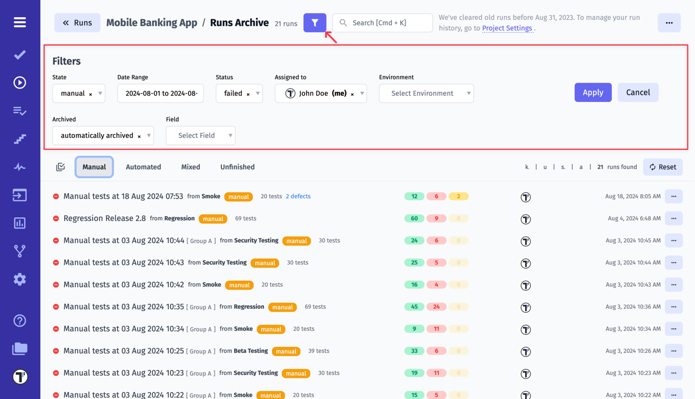
Task: Expand the State dropdown
Action: click(x=100, y=93)
